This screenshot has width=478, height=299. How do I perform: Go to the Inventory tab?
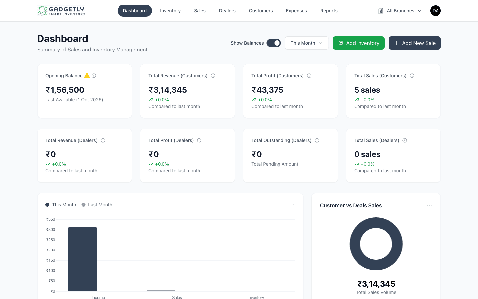coord(170,11)
